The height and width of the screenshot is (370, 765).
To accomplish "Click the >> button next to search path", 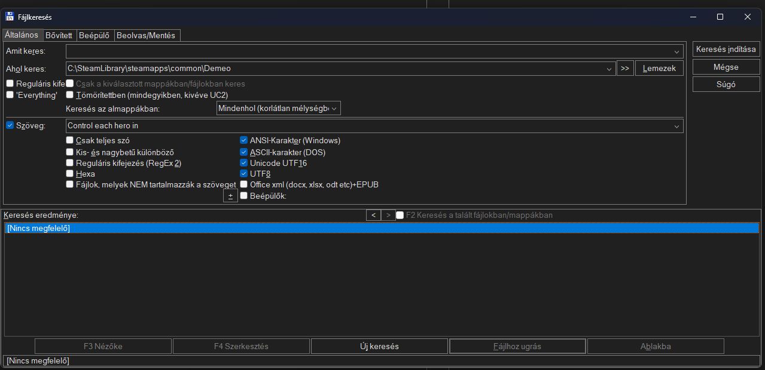I will [625, 68].
